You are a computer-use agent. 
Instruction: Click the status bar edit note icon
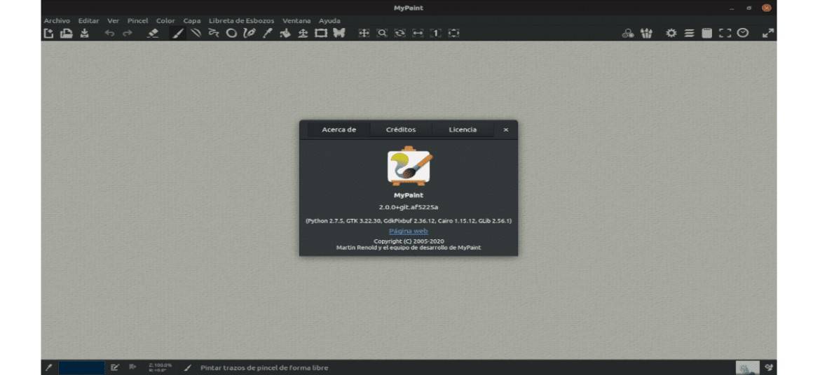115,368
